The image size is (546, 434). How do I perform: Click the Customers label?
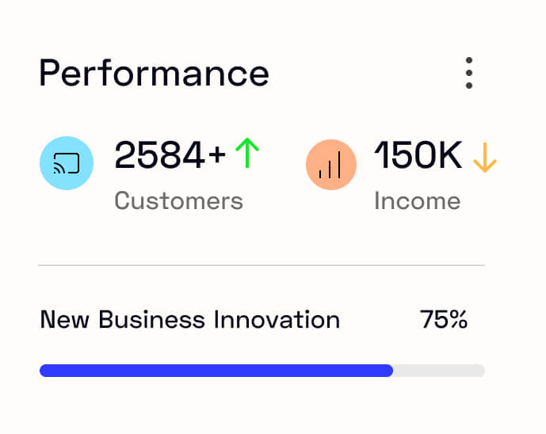(x=178, y=201)
